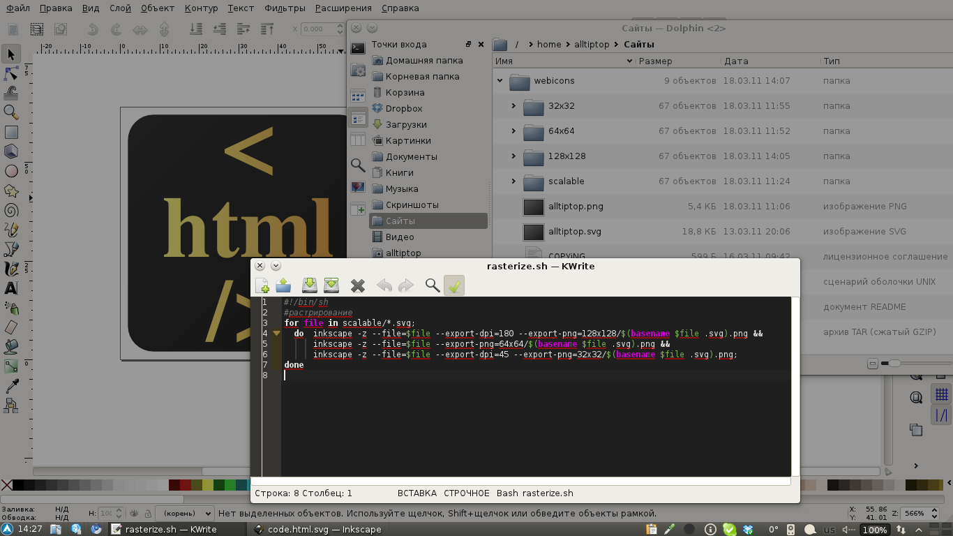The height and width of the screenshot is (536, 953).
Task: Click the KWrite Save document icon
Action: pos(309,285)
